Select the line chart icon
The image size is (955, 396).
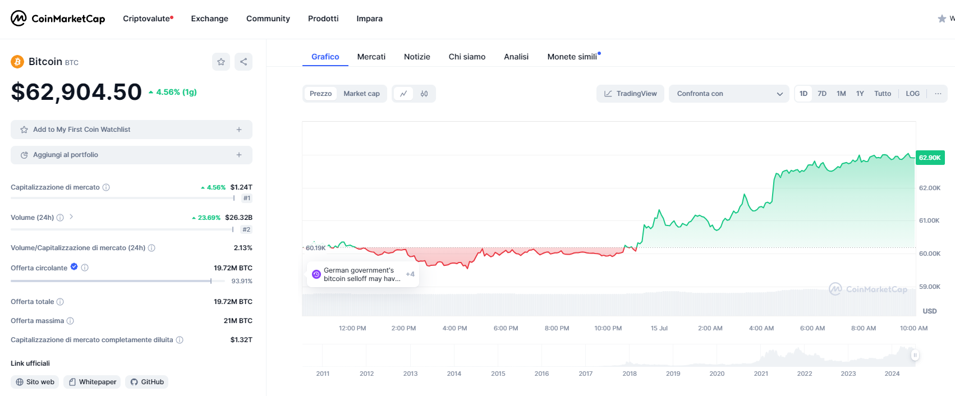coord(403,94)
